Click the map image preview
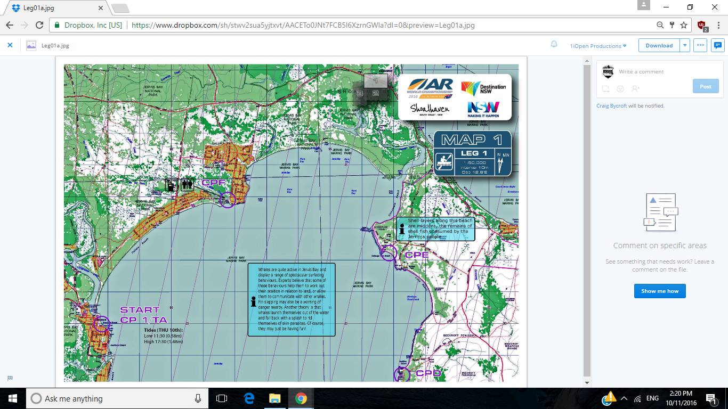The image size is (728, 409). 291,223
